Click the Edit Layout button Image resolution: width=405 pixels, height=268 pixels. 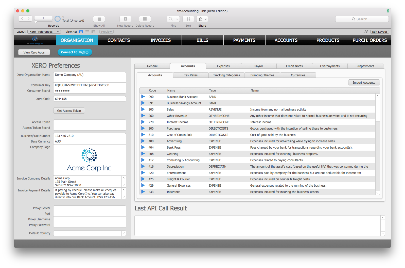tap(379, 32)
